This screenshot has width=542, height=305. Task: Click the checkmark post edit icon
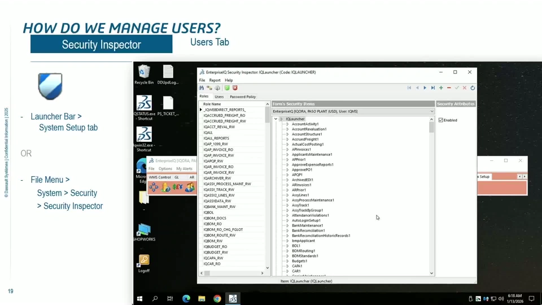pyautogui.click(x=457, y=88)
